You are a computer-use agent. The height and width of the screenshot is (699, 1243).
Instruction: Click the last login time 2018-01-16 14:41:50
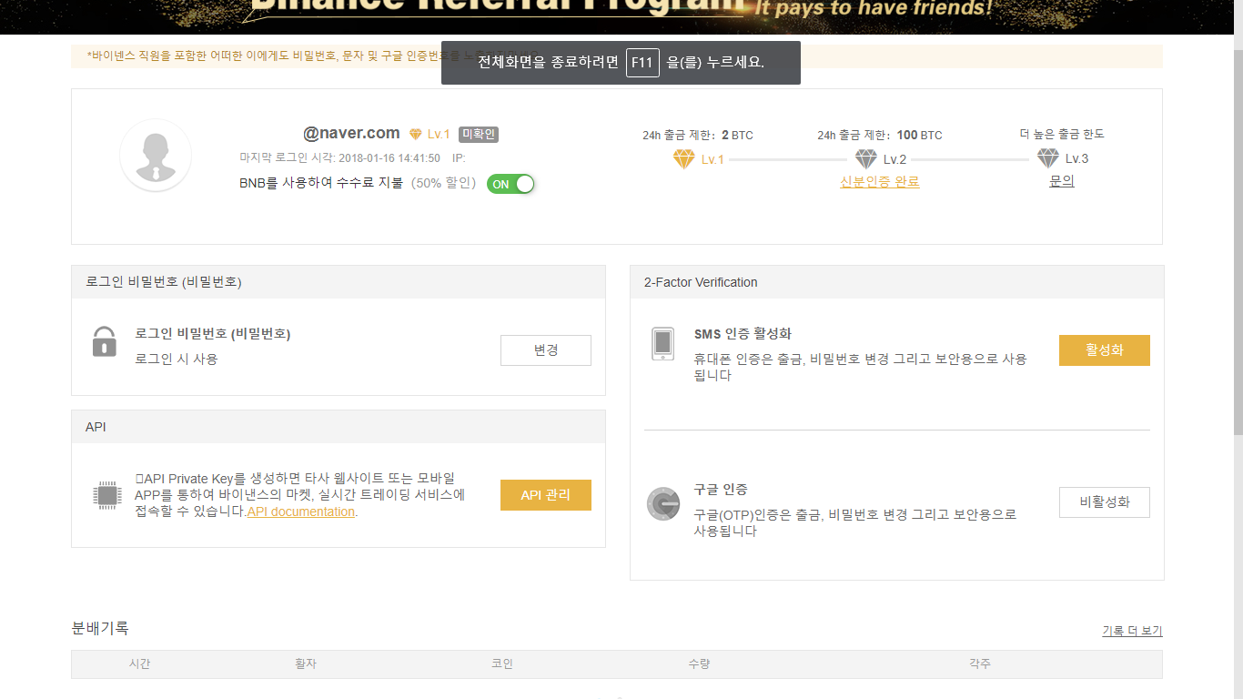point(389,158)
